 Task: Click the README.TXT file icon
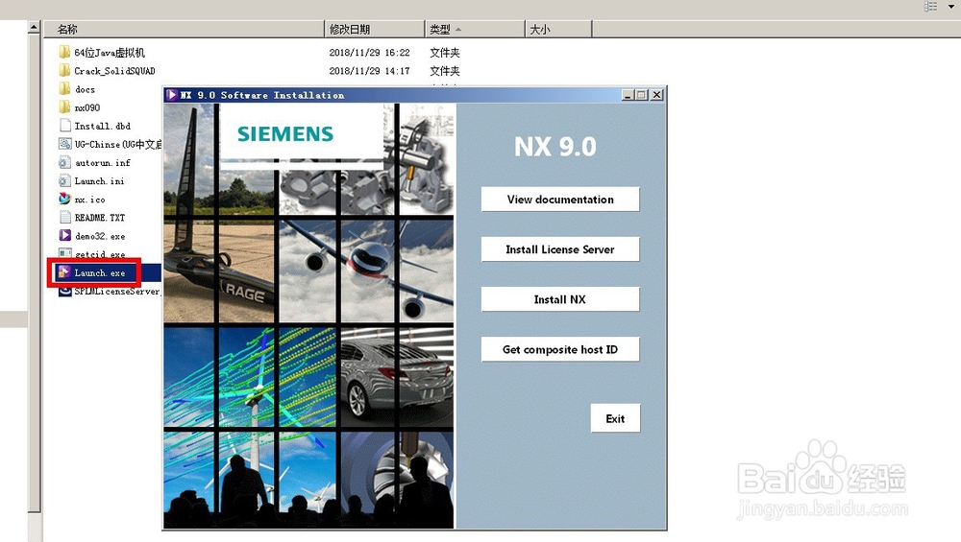pos(65,217)
